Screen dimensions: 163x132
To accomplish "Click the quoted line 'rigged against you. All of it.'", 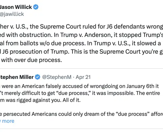I will pos(40,100).
